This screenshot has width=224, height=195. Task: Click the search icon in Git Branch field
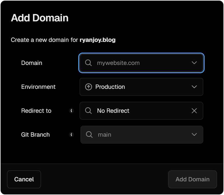coord(89,135)
